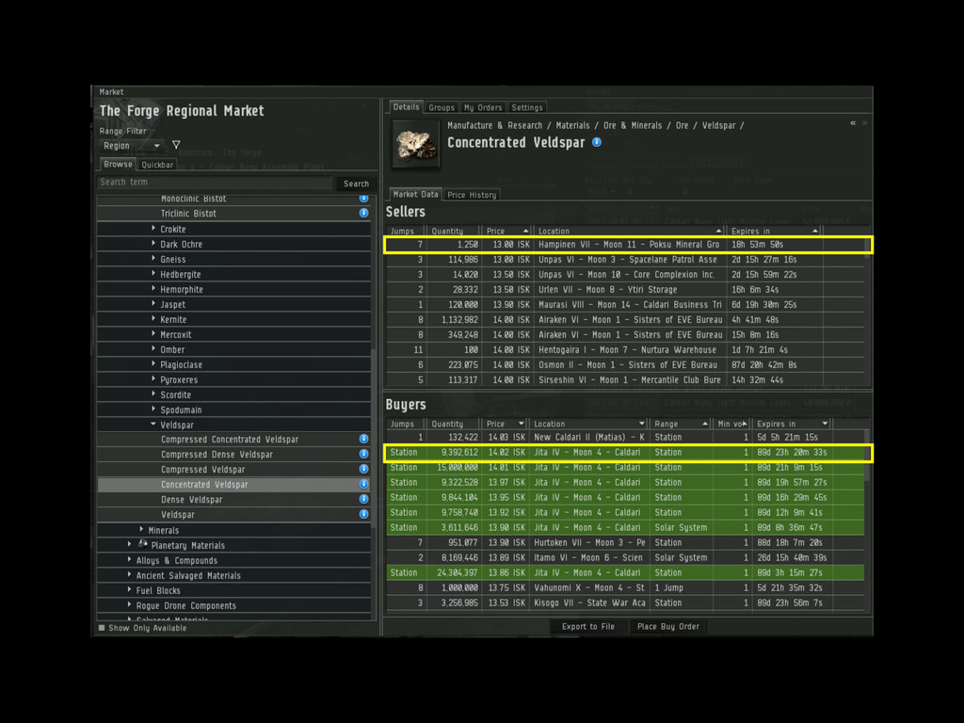
Task: Switch to the Quickbar tab
Action: [157, 165]
